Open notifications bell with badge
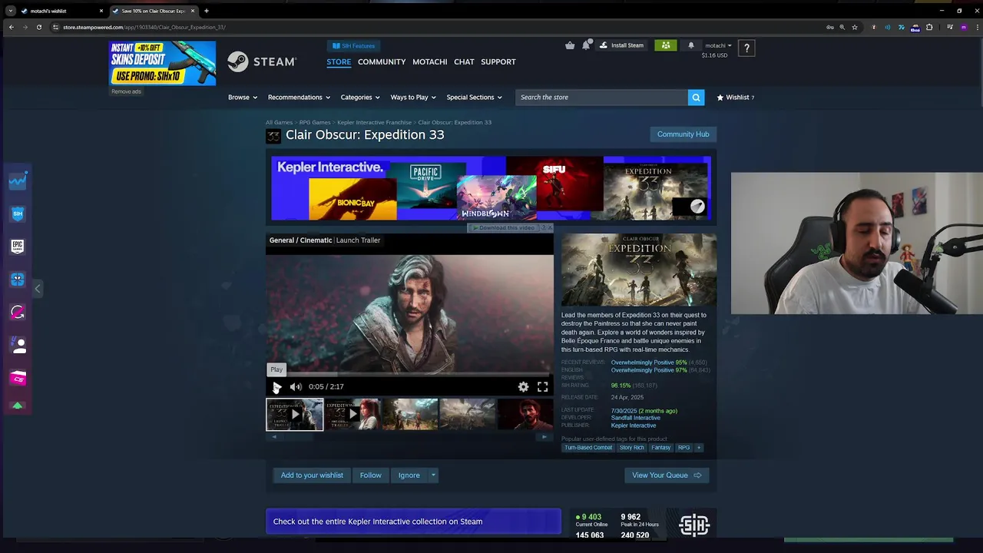The height and width of the screenshot is (553, 983). (587, 45)
